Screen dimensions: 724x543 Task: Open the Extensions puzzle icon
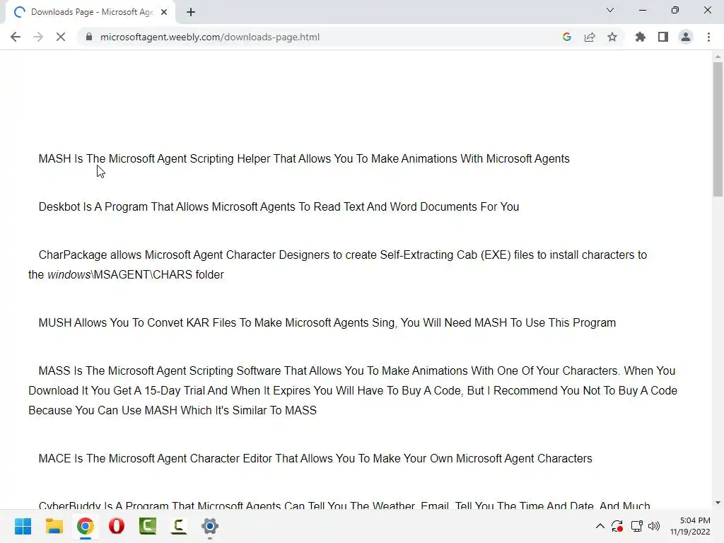pyautogui.click(x=641, y=37)
